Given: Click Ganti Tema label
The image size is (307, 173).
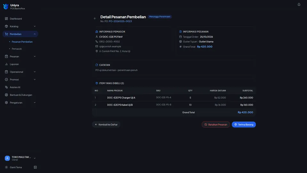Looking at the screenshot, I should tap(16, 167).
